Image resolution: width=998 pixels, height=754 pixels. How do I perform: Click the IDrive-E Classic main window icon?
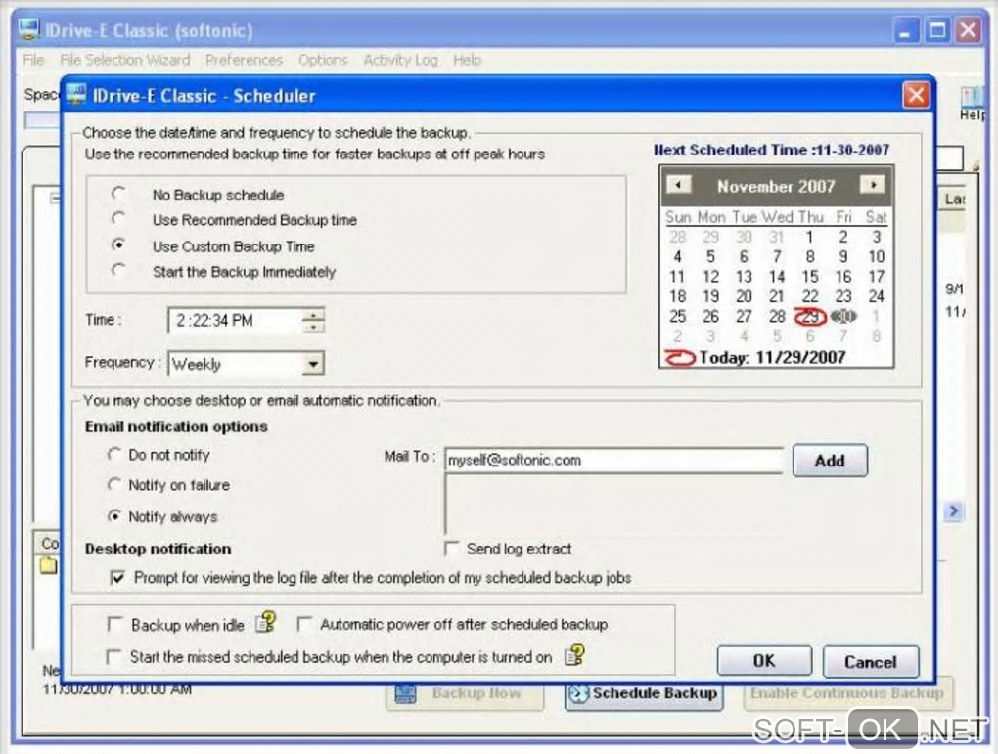pos(28,30)
